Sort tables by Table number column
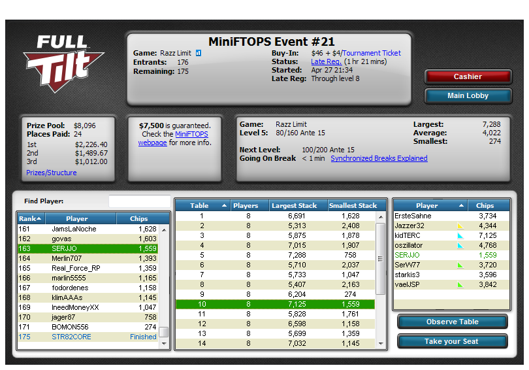The width and height of the screenshot is (529, 370). 202,205
